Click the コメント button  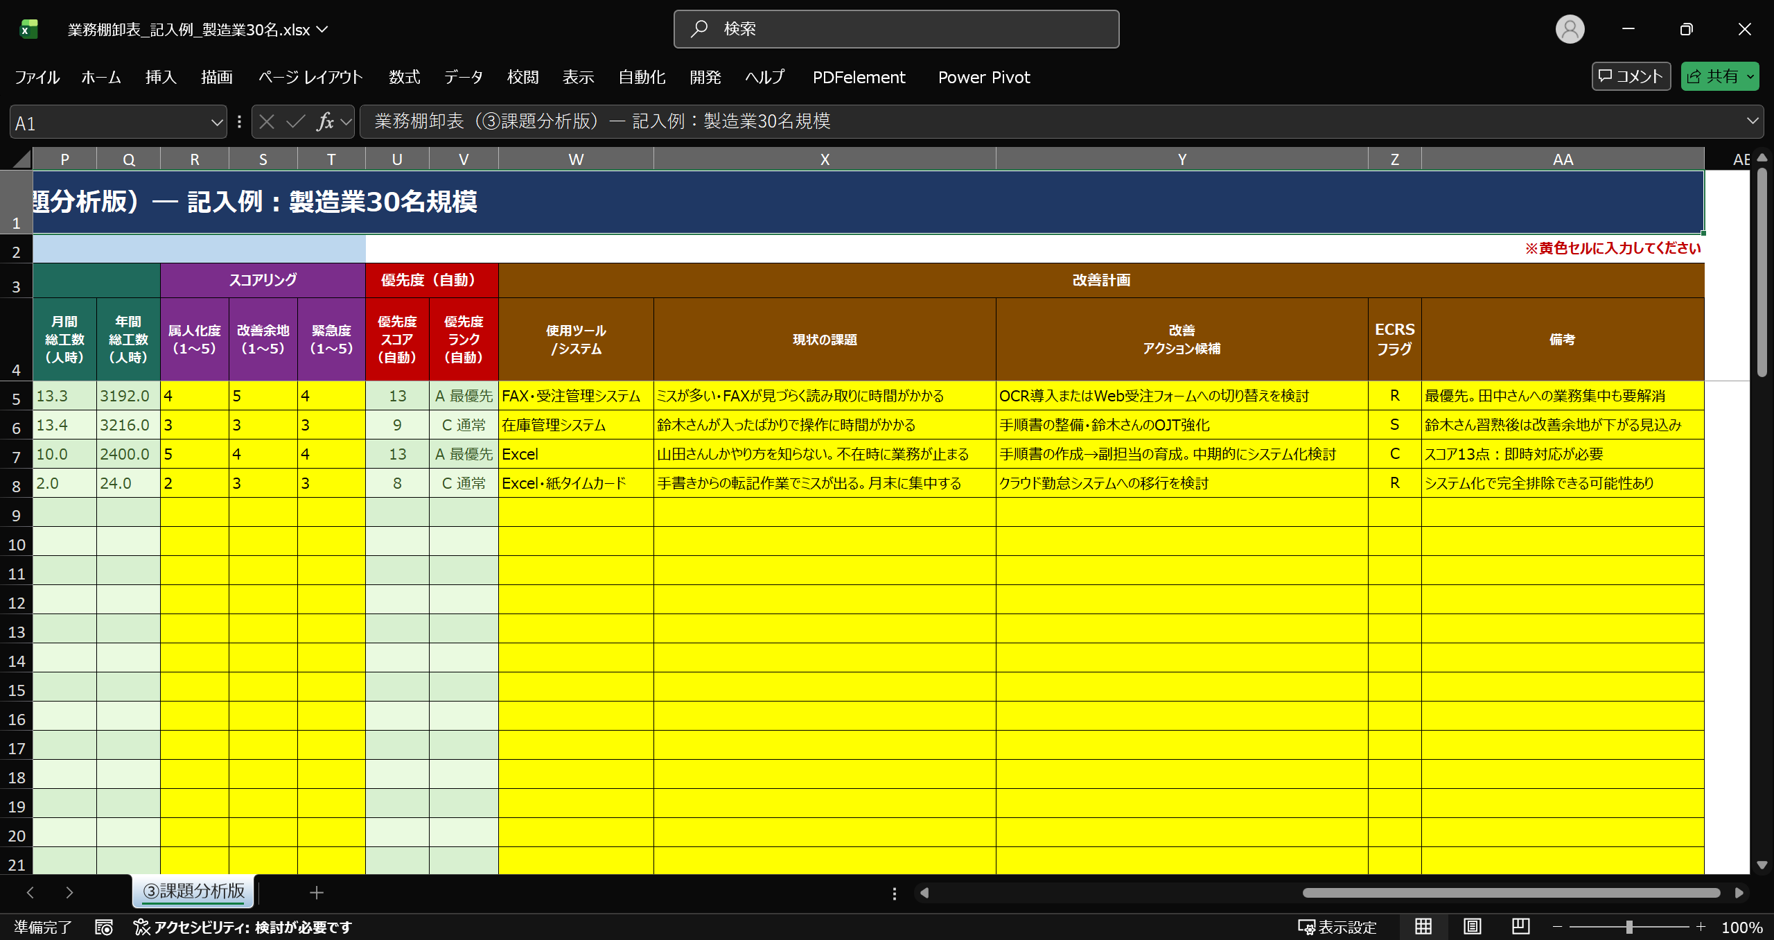1631,76
